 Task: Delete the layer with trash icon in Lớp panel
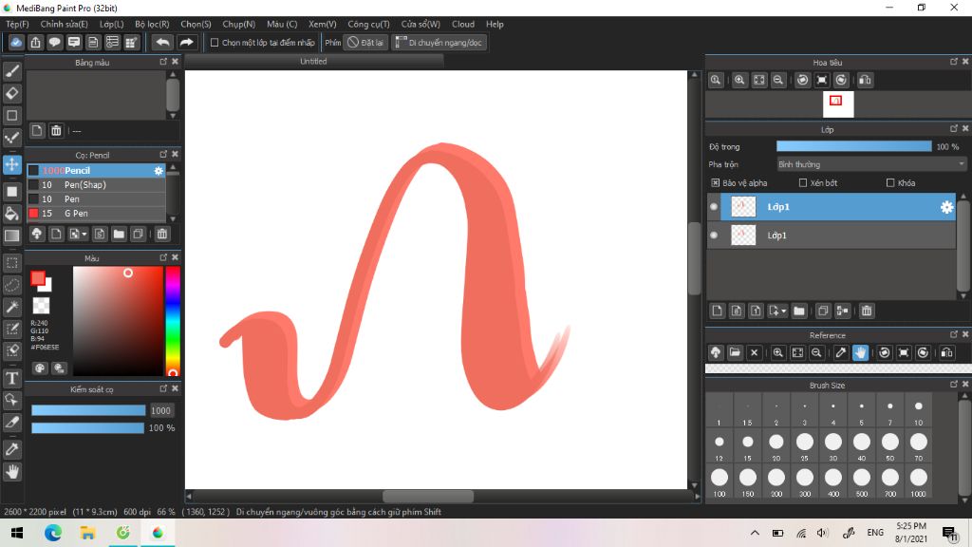[867, 311]
